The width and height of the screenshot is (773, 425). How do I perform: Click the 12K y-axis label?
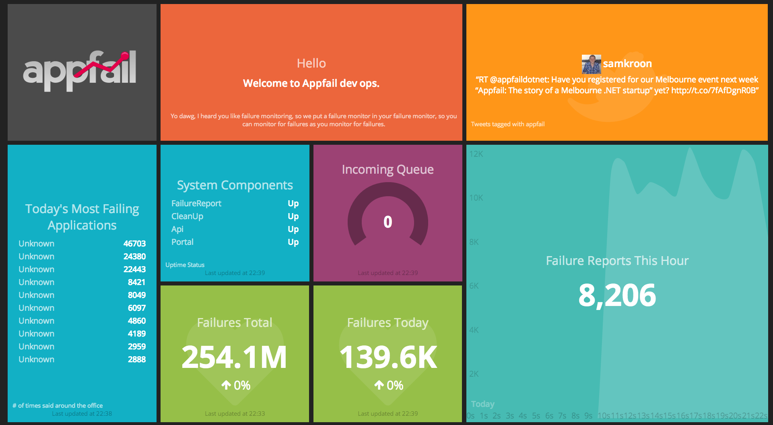(x=476, y=154)
